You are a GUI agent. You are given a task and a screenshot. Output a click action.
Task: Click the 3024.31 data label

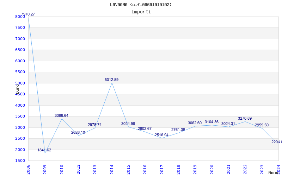[x=228, y=124]
